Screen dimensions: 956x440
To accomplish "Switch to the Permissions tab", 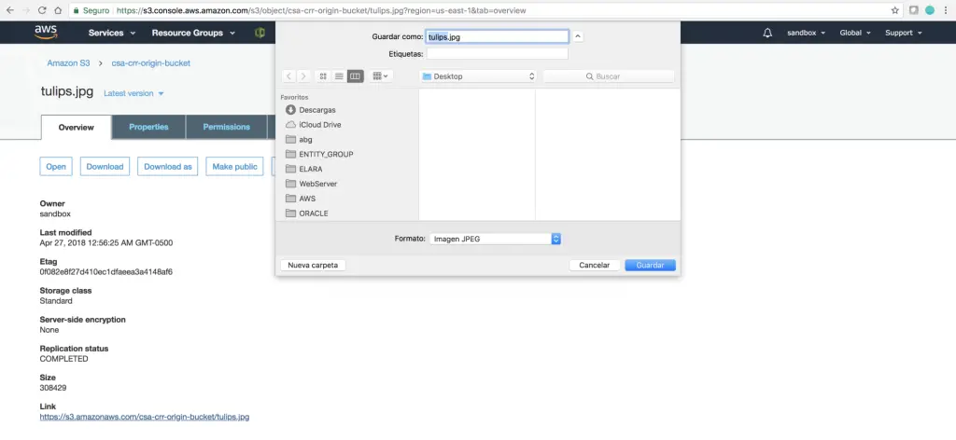I will click(226, 127).
